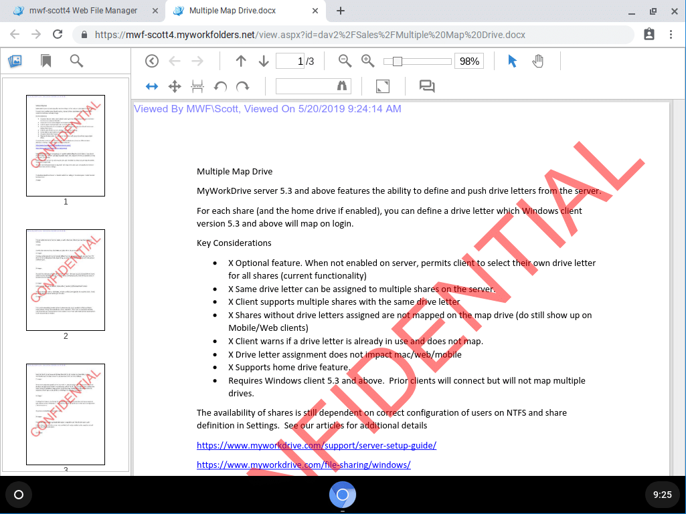Toggle fit-to-width page view
The image size is (686, 514).
pos(151,86)
